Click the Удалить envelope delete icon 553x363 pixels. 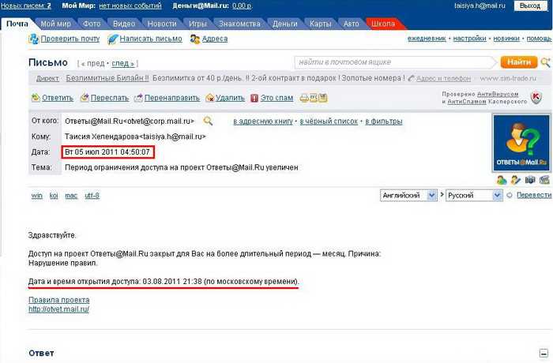[x=210, y=98]
